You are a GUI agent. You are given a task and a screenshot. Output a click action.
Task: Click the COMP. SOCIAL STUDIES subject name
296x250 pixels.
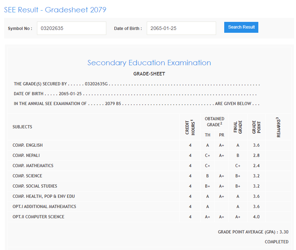[35, 186]
